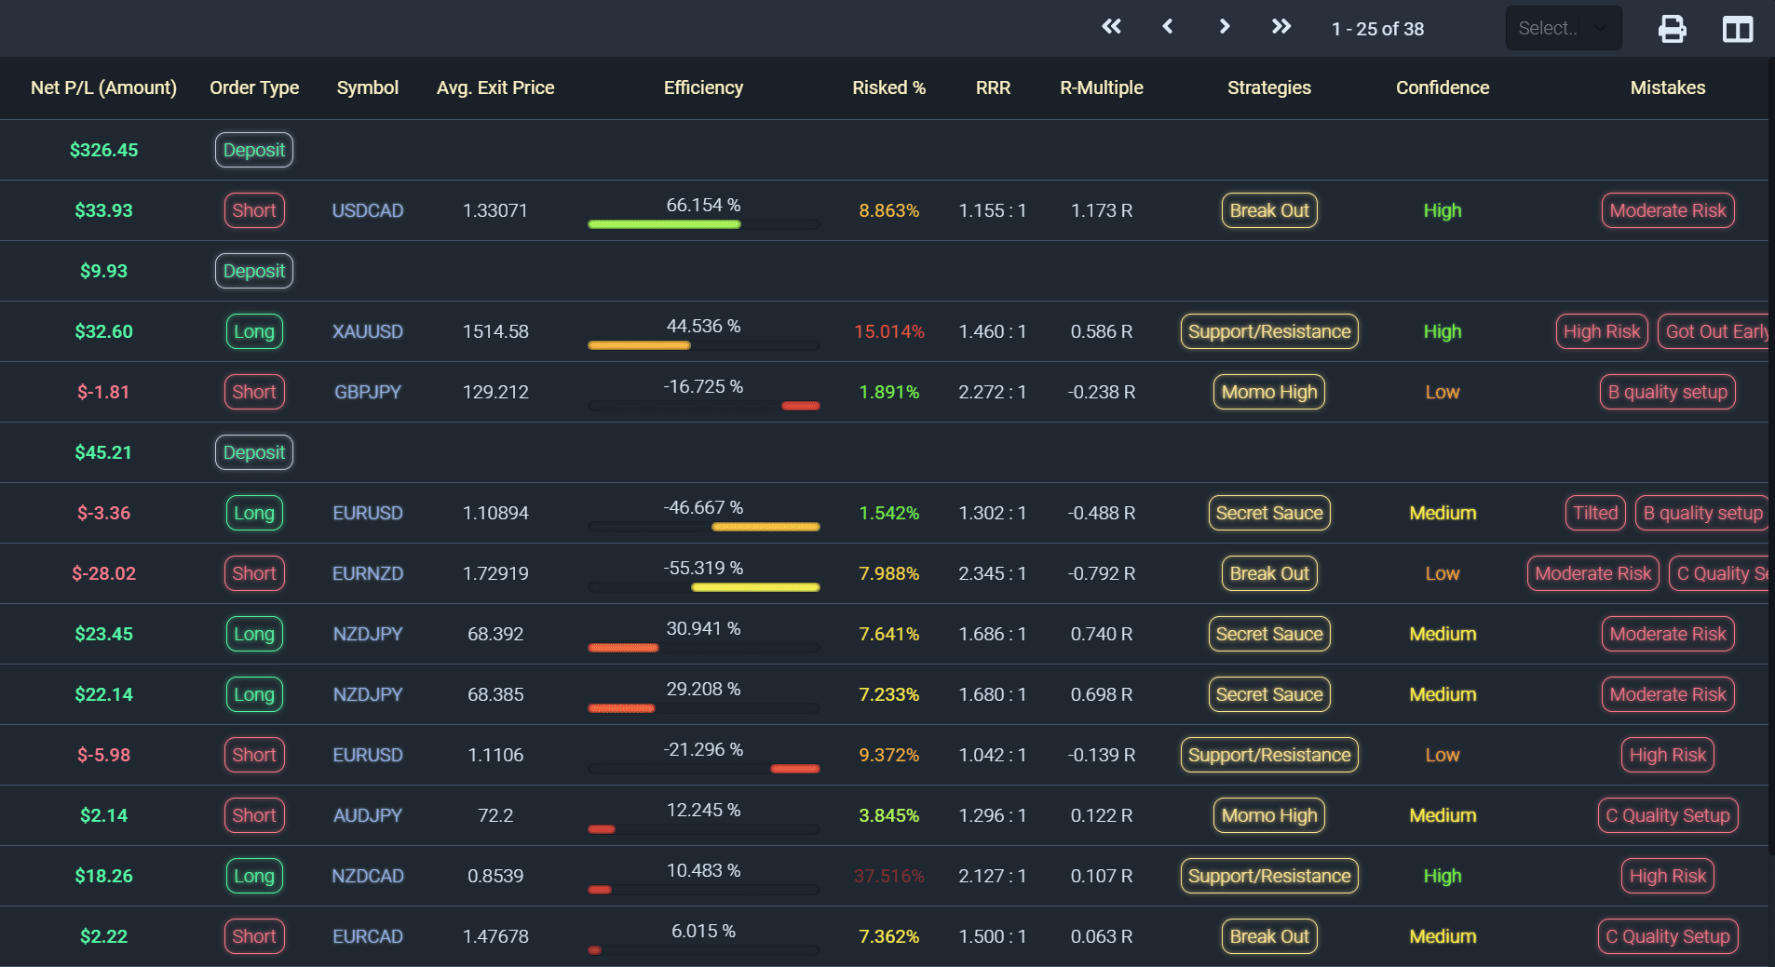1775x967 pixels.
Task: Sort by Efficiency column header
Action: pos(703,87)
